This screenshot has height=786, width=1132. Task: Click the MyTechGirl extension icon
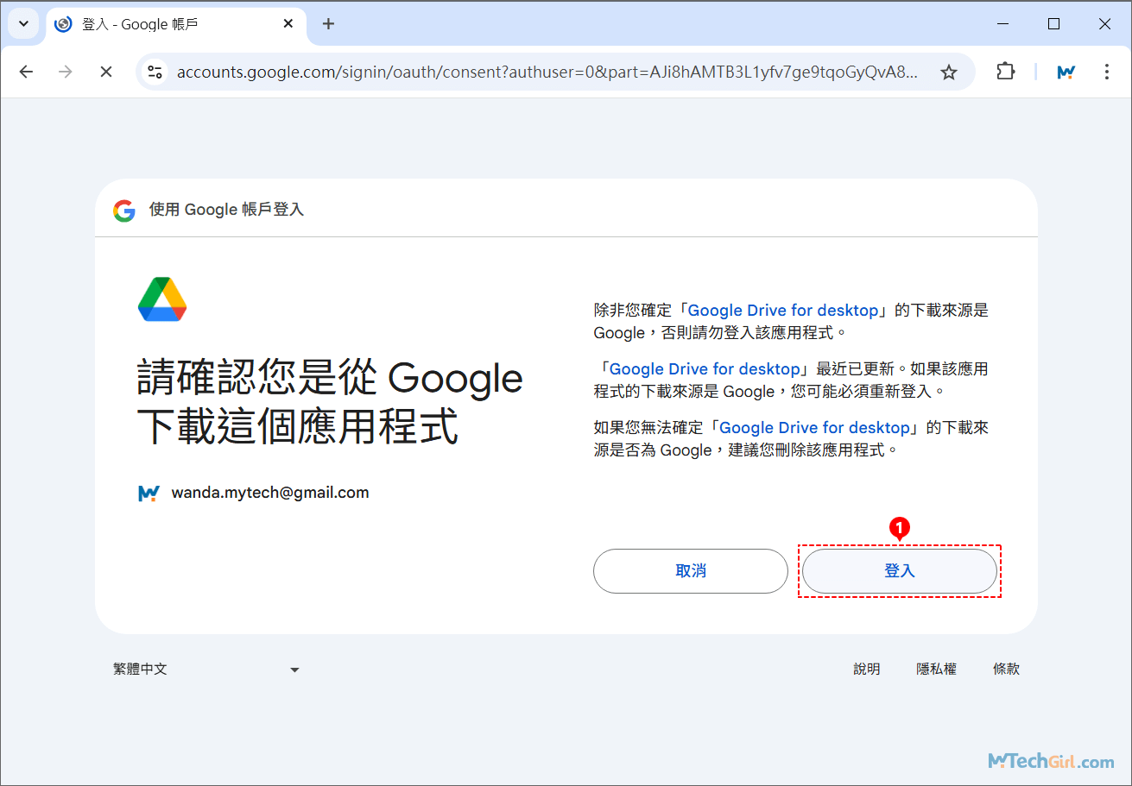(1066, 72)
